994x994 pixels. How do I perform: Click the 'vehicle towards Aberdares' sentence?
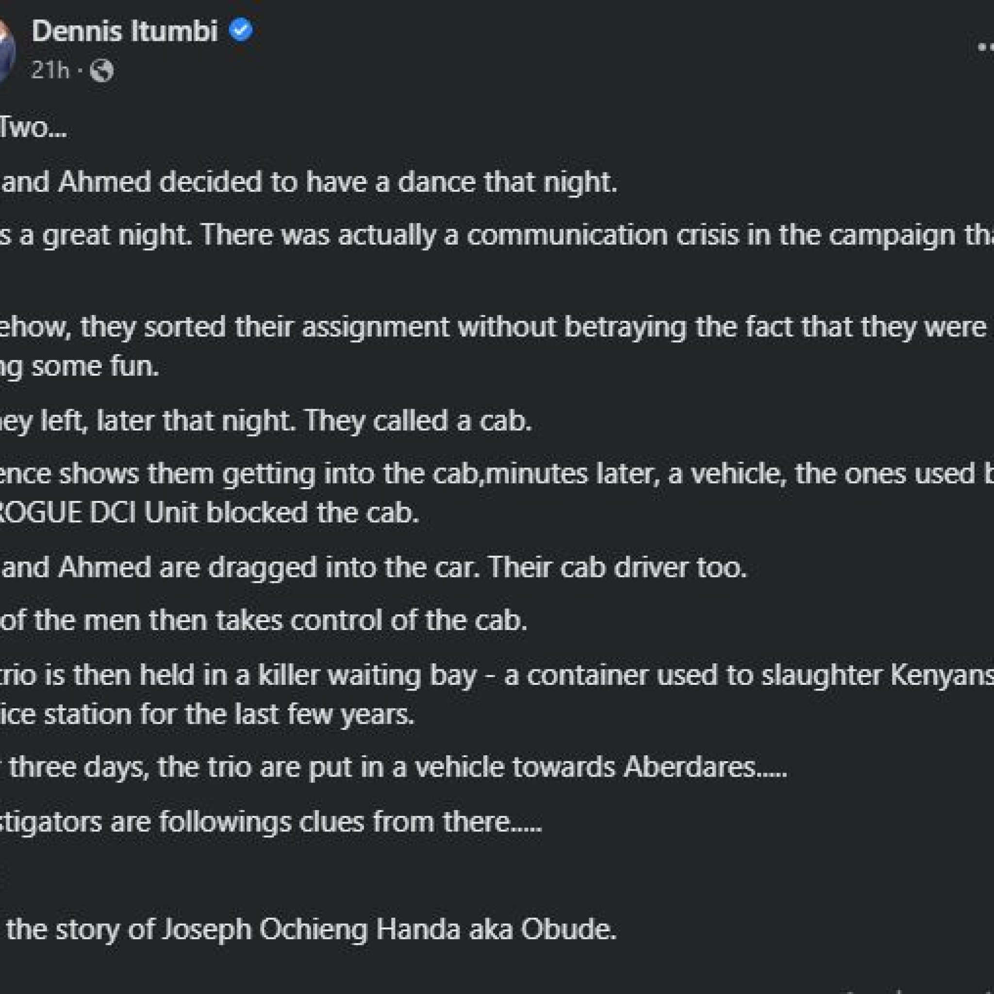(394, 768)
